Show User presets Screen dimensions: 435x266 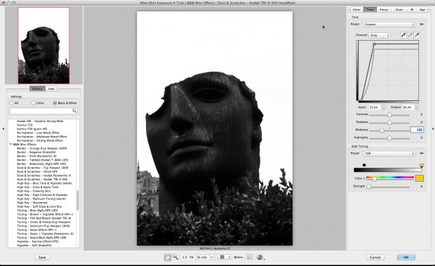[51, 88]
